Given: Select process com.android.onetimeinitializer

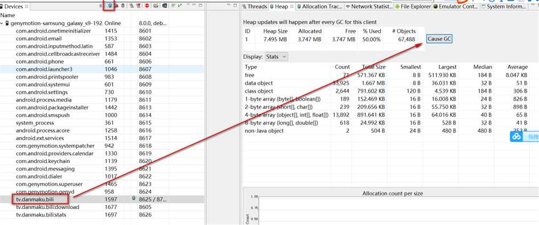Looking at the screenshot, I should 102,31.
